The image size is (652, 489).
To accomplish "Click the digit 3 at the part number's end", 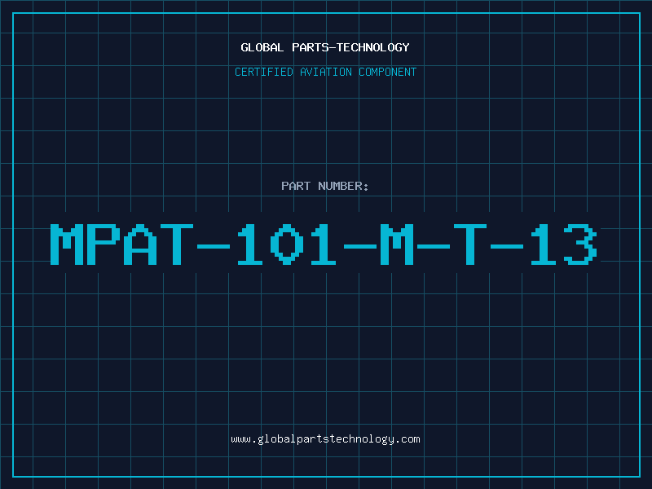I will point(580,244).
